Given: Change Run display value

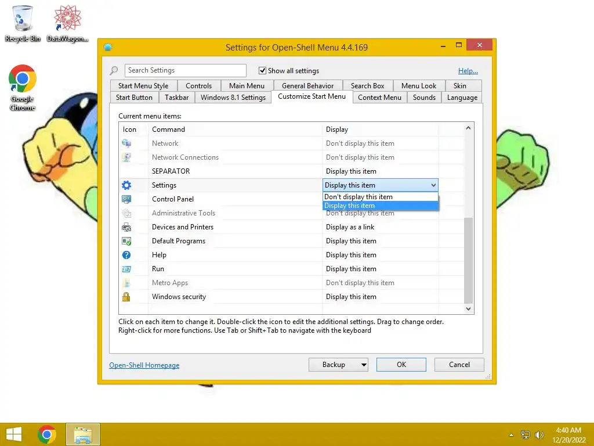Looking at the screenshot, I should point(351,269).
